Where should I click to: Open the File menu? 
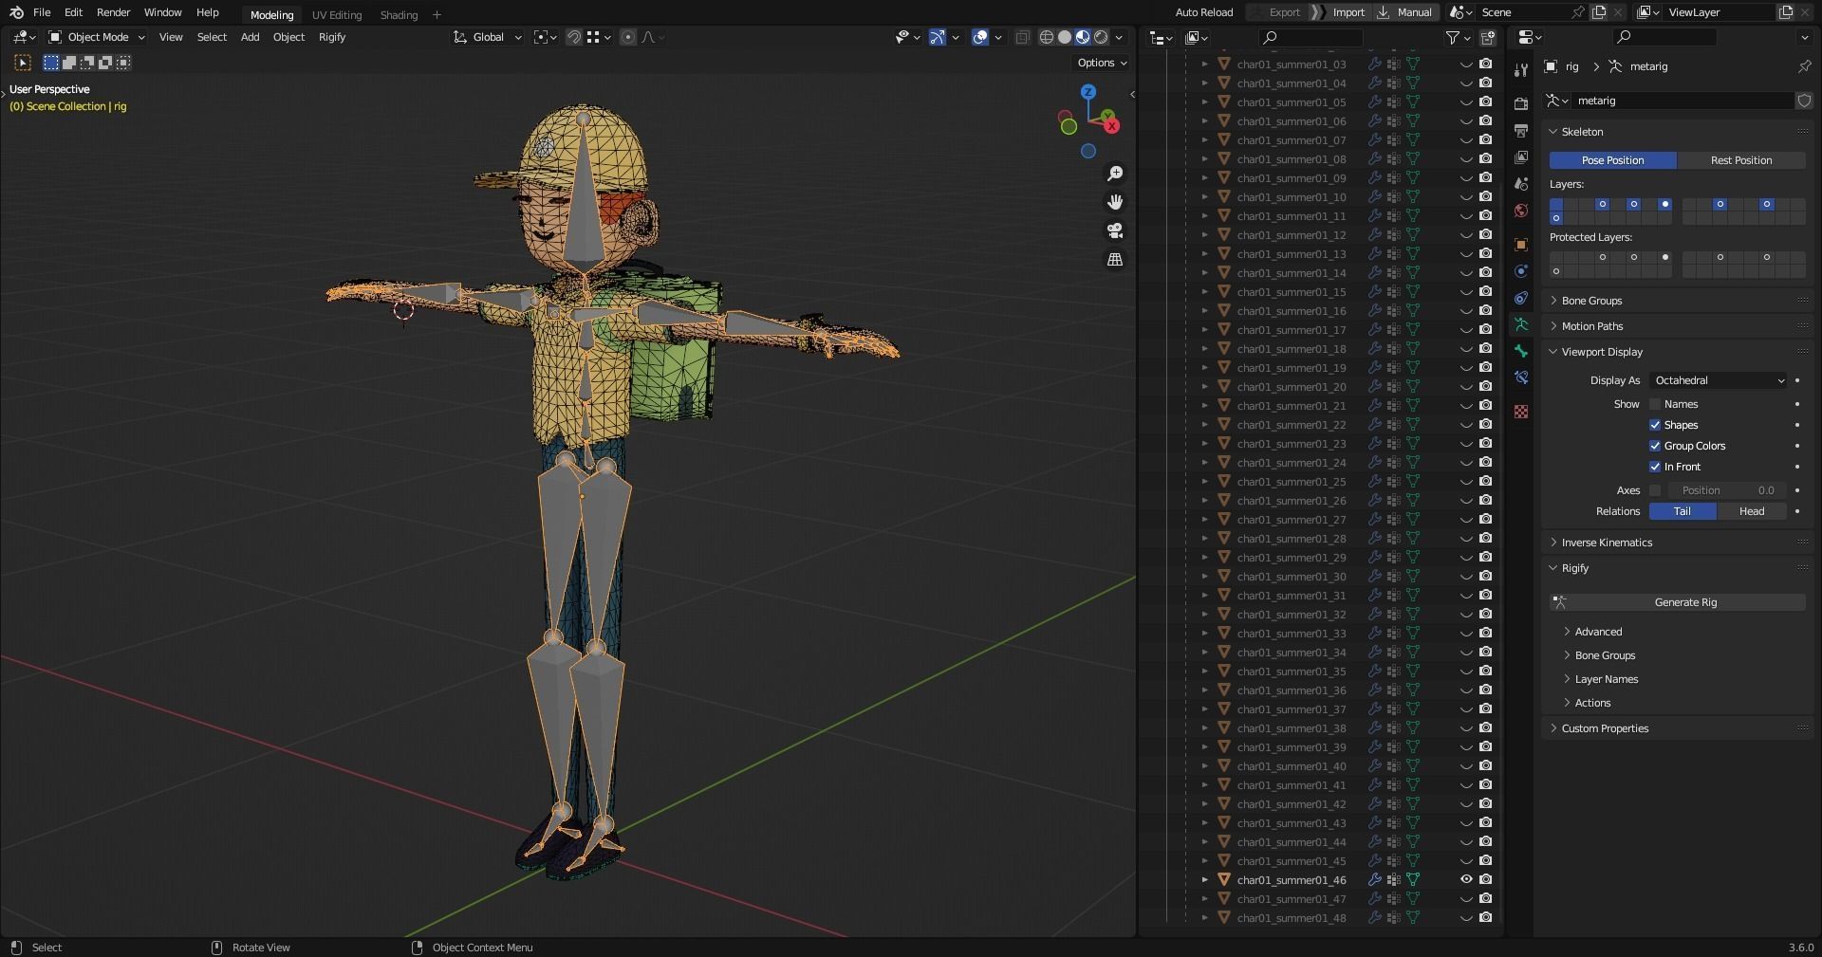pyautogui.click(x=42, y=12)
